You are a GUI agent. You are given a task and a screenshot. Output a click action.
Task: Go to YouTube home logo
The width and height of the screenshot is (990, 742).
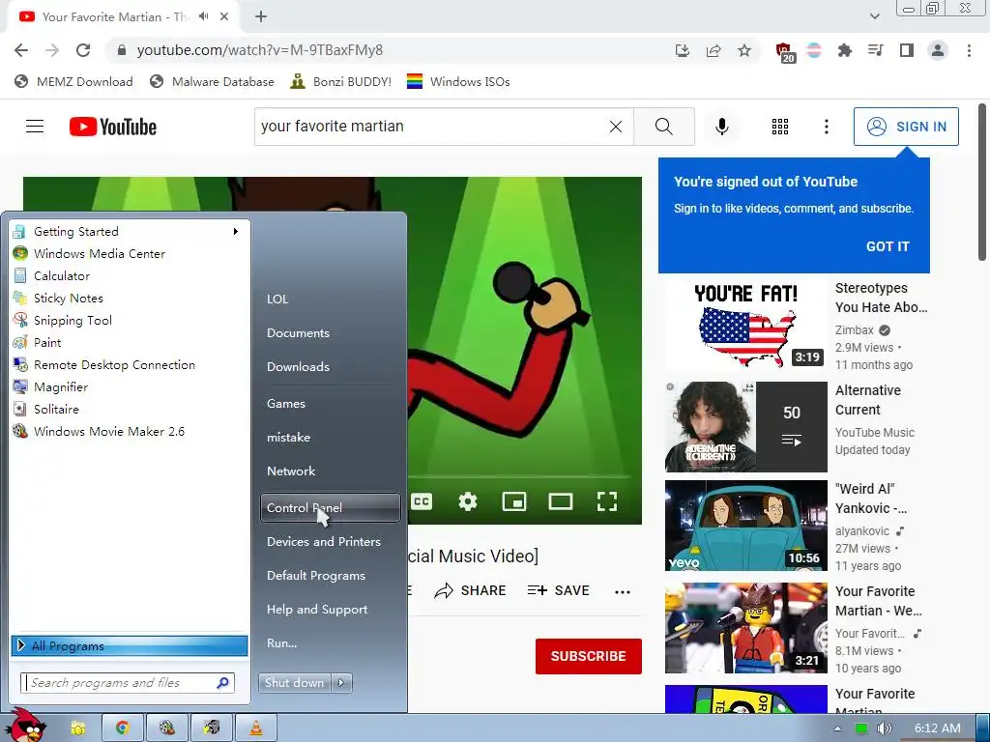113,127
